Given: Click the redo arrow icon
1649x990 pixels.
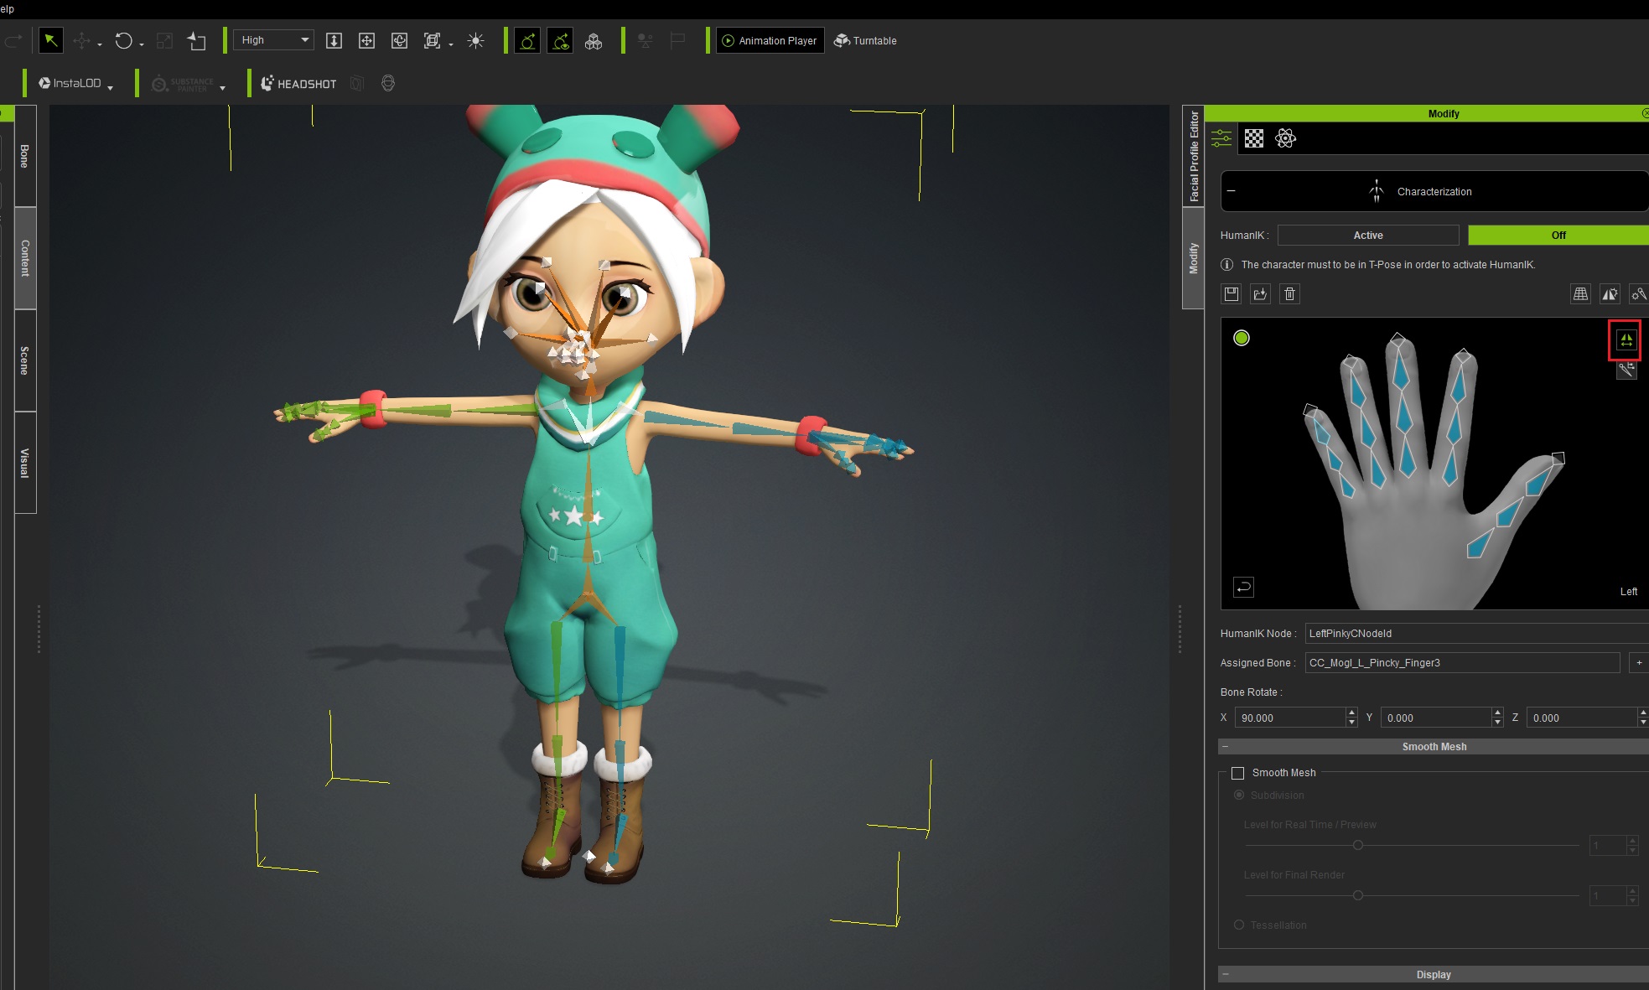Looking at the screenshot, I should 13,40.
